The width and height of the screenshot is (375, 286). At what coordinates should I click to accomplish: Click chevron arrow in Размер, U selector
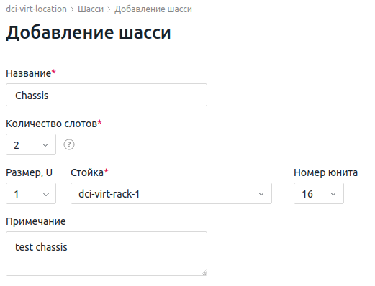click(46, 194)
